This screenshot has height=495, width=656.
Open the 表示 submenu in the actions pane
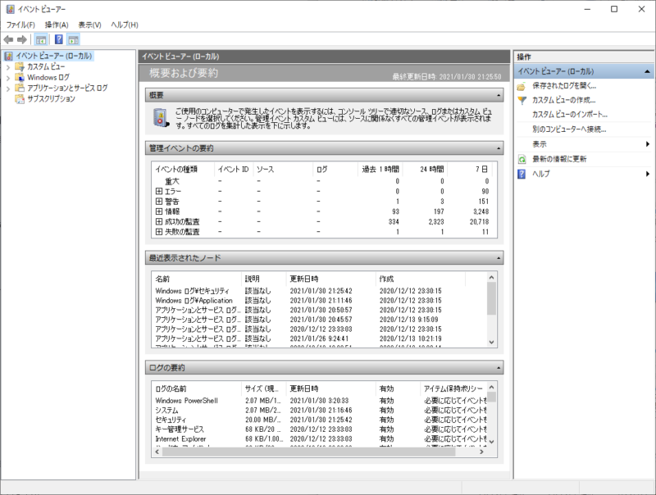click(x=590, y=144)
